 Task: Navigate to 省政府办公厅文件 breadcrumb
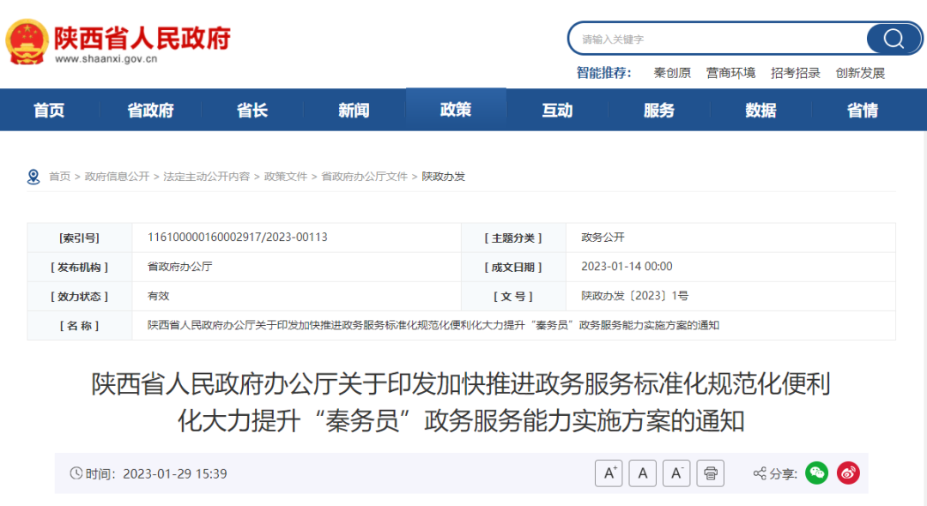(x=364, y=177)
